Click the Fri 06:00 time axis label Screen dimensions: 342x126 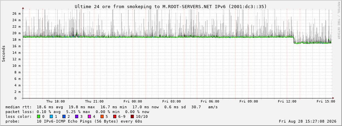pyautogui.click(x=210, y=101)
